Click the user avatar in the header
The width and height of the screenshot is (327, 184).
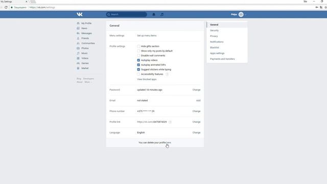pyautogui.click(x=241, y=14)
